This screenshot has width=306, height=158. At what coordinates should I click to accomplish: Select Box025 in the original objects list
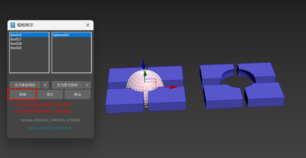click(x=29, y=35)
